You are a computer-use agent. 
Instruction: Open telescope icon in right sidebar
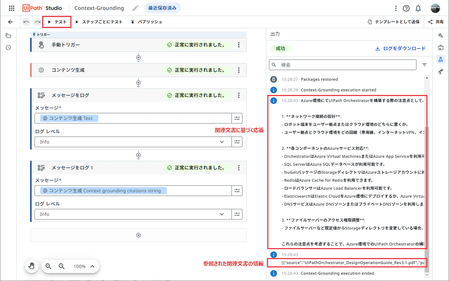[441, 71]
